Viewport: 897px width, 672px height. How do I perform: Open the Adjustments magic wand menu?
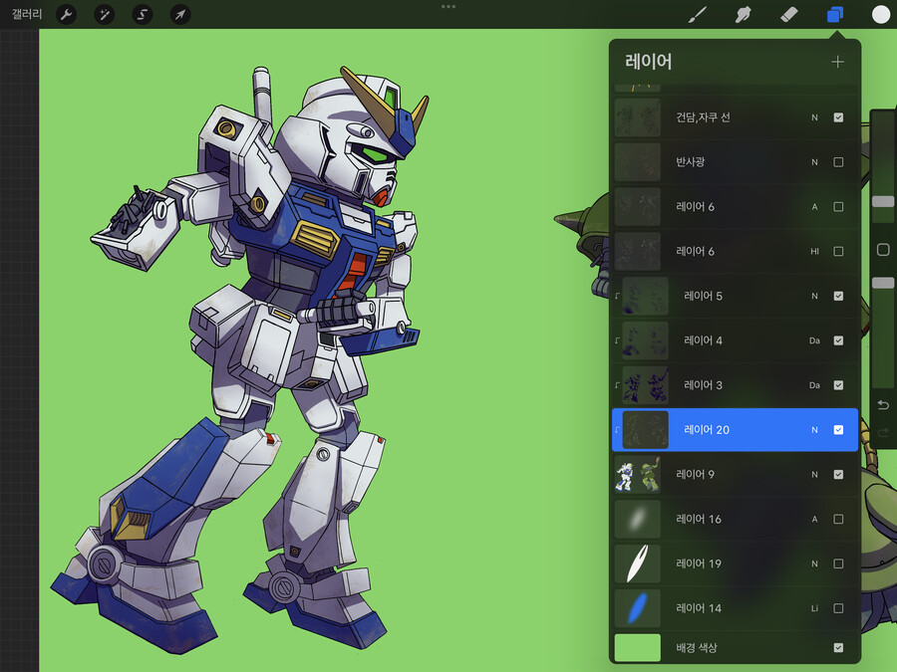tap(104, 14)
